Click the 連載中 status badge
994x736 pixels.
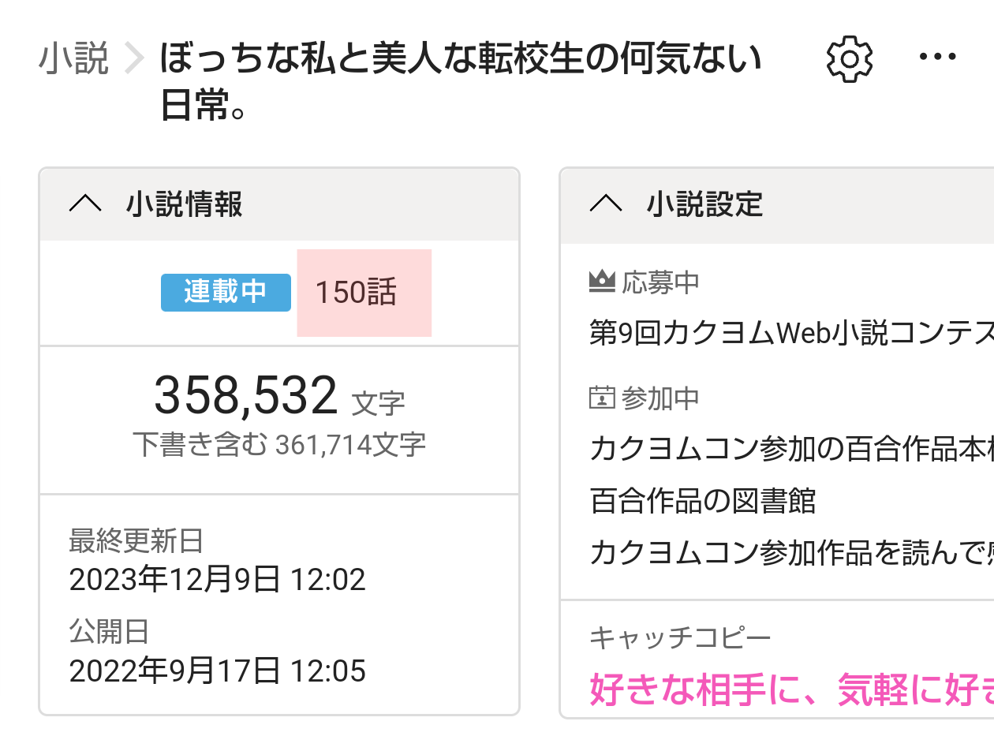(226, 292)
